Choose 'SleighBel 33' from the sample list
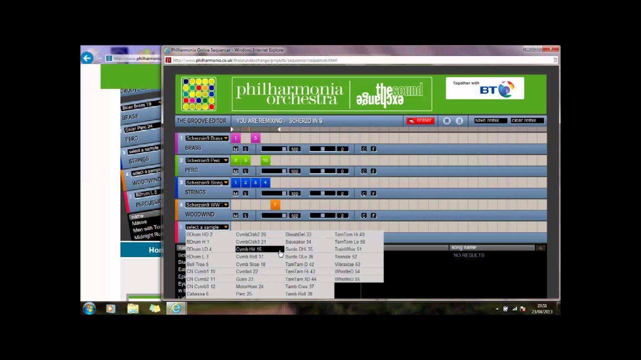 298,234
